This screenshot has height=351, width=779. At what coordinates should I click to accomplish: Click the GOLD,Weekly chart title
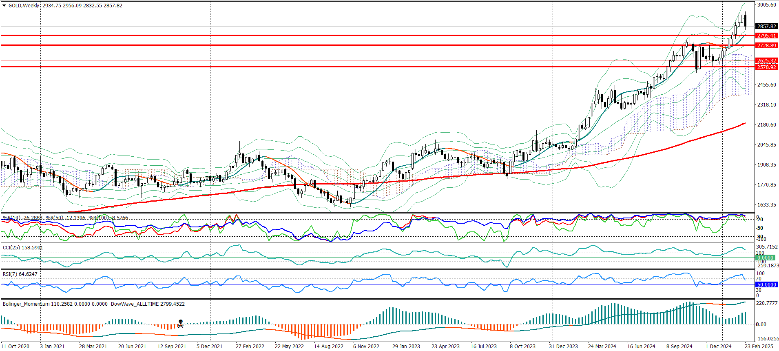coord(24,6)
